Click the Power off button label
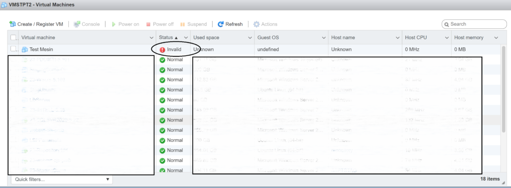This screenshot has height=188, width=511. 163,24
